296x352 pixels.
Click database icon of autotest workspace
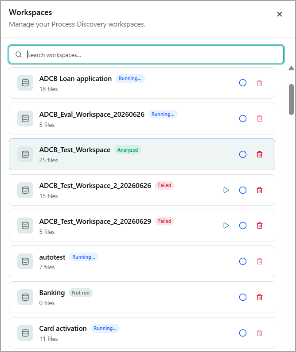25,261
